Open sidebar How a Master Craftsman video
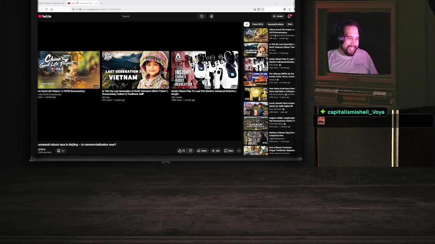 [256, 150]
